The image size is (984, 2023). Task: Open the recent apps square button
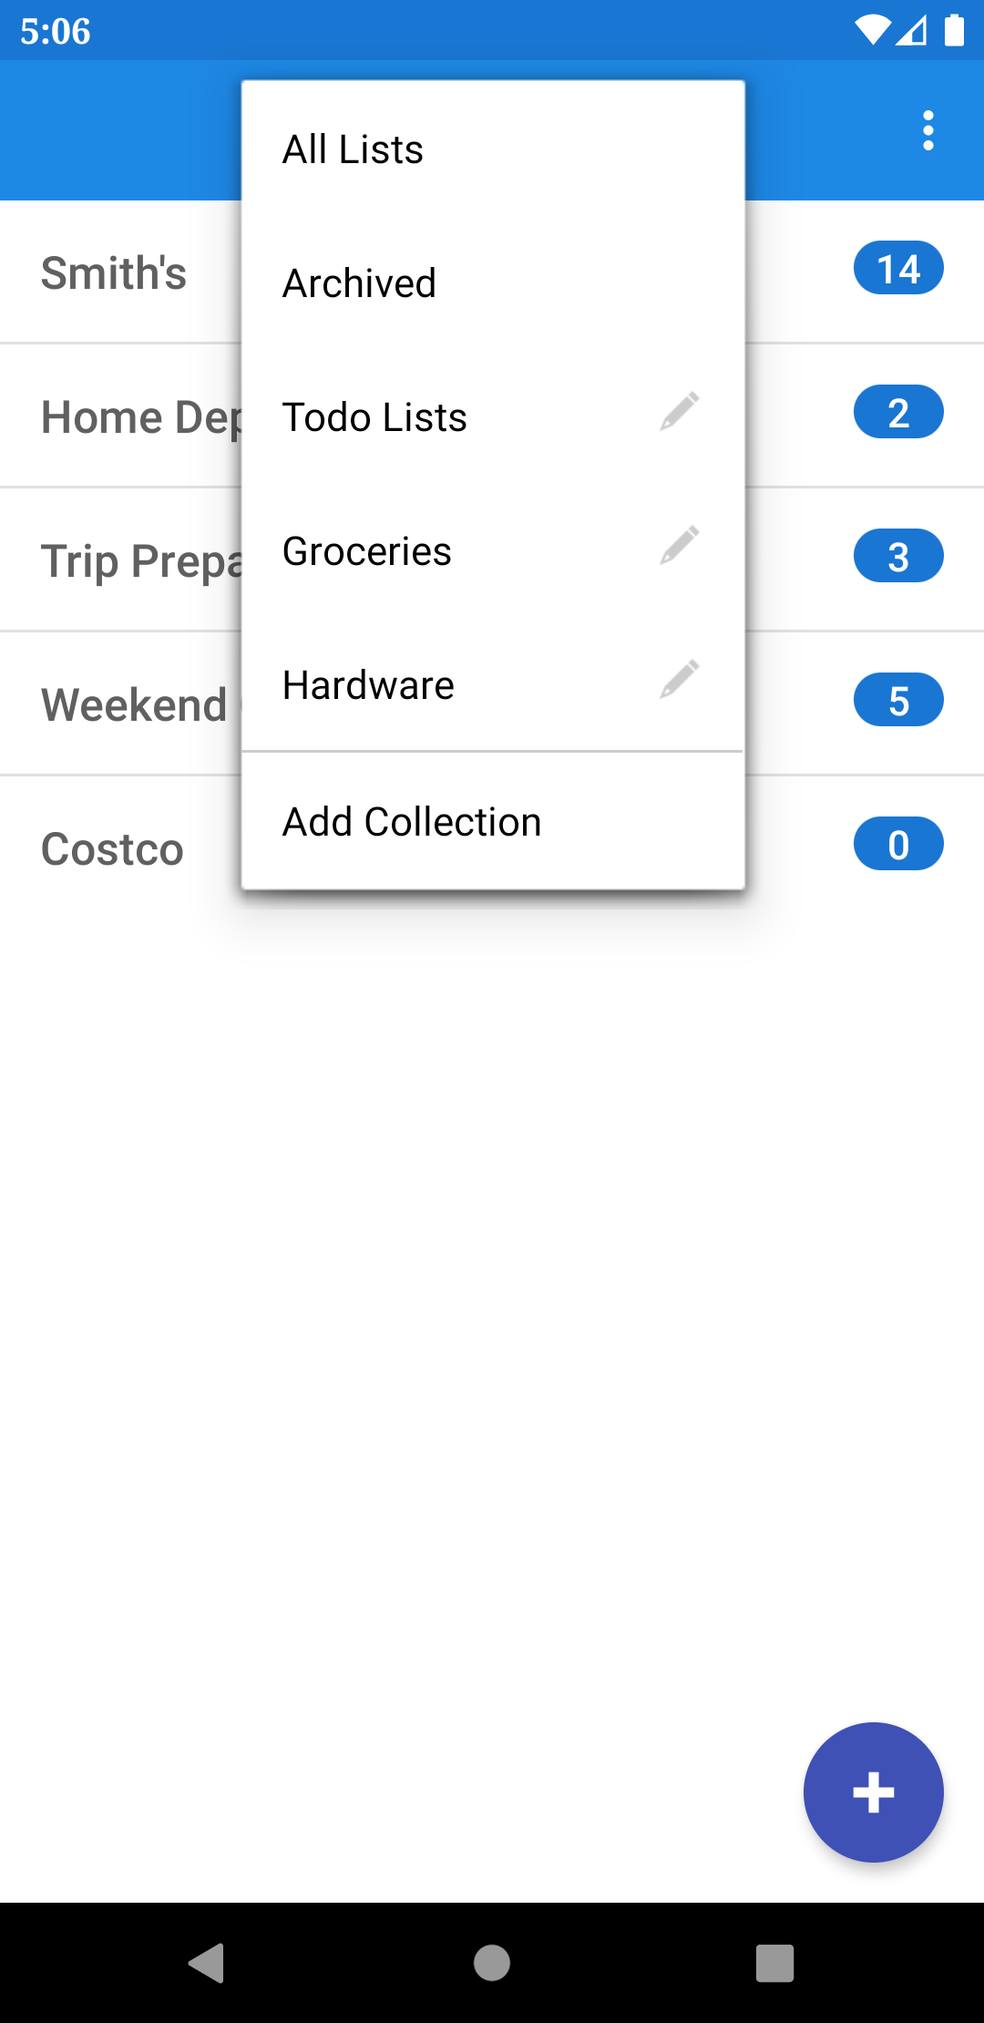(x=774, y=1962)
